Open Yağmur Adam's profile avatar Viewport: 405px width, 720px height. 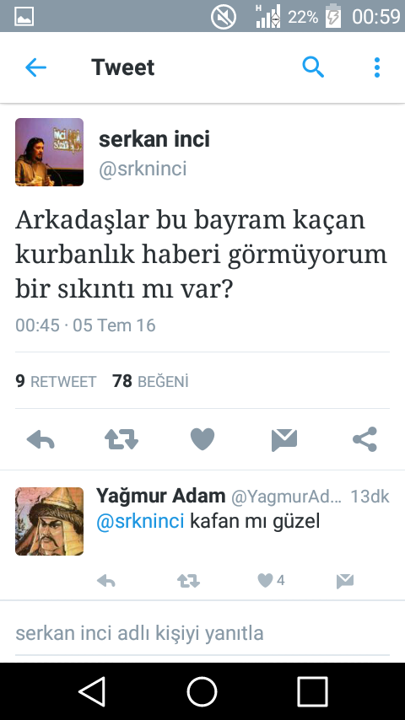49,521
